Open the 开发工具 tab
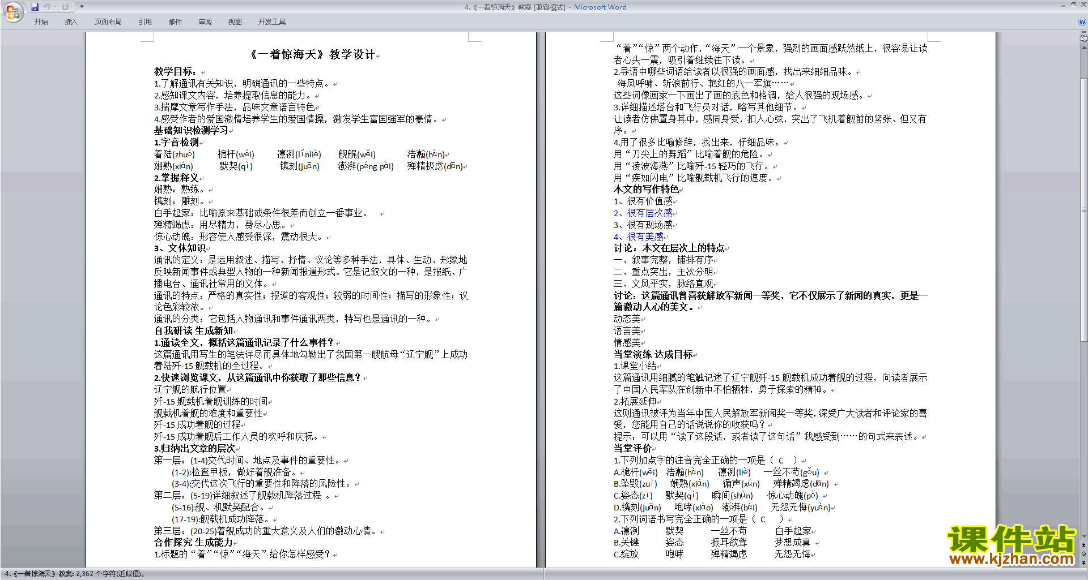The width and height of the screenshot is (1088, 580). [271, 22]
